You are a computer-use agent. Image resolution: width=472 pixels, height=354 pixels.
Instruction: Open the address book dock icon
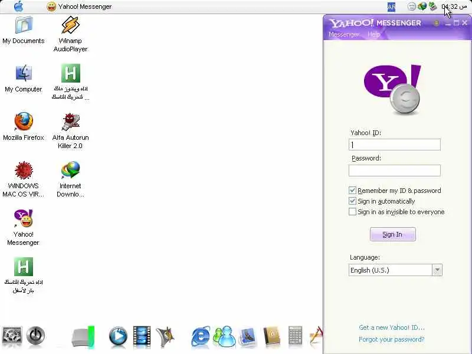[272, 335]
